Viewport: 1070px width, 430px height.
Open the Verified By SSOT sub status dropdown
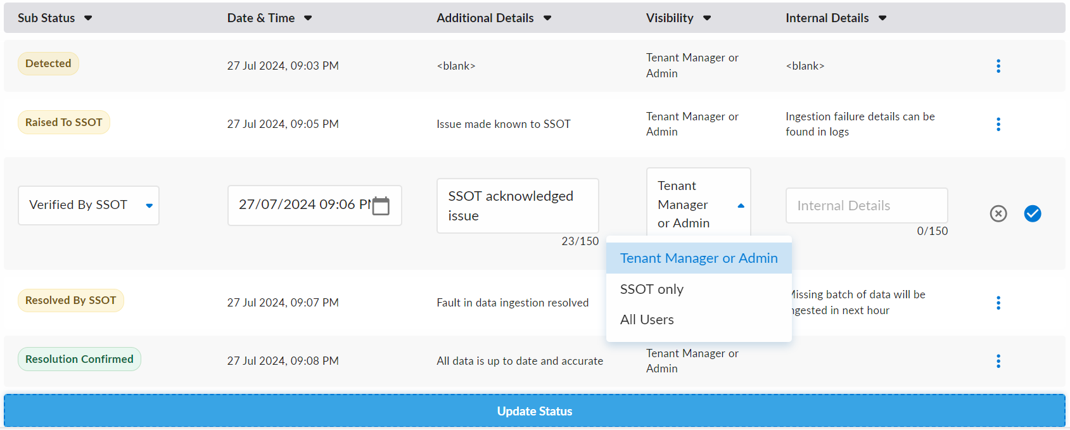point(89,205)
